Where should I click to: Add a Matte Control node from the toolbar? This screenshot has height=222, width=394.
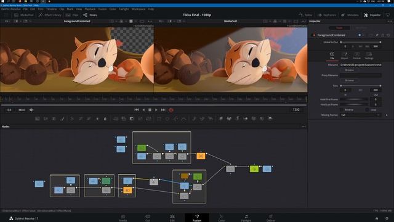click(x=132, y=118)
